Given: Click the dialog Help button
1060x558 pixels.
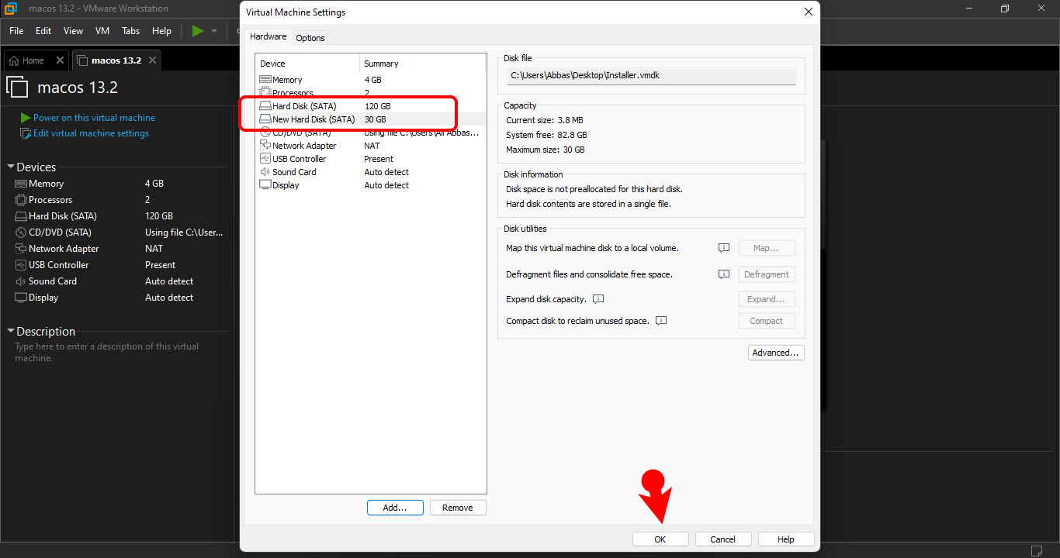Looking at the screenshot, I should 786,539.
